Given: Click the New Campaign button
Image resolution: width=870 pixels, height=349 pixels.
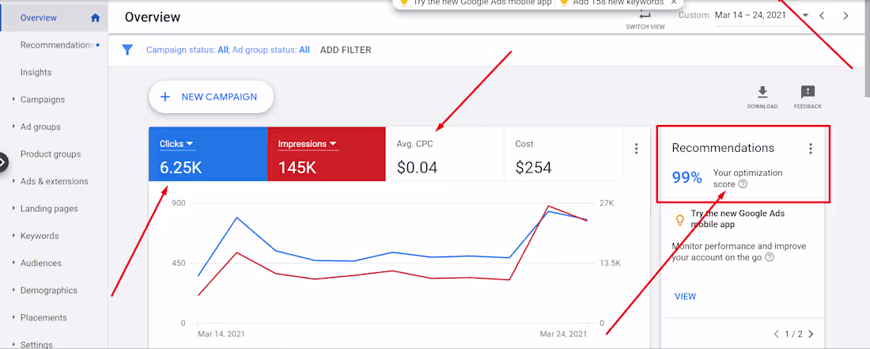Looking at the screenshot, I should coord(210,97).
